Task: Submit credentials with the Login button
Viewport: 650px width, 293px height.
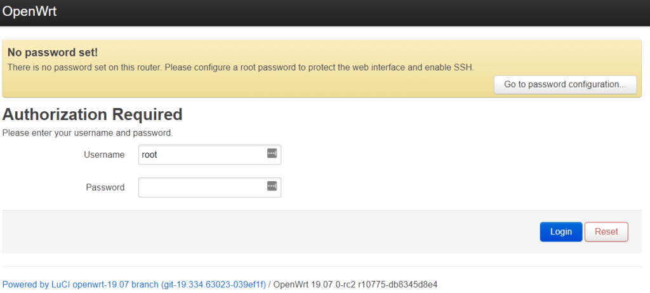Action: [x=561, y=231]
